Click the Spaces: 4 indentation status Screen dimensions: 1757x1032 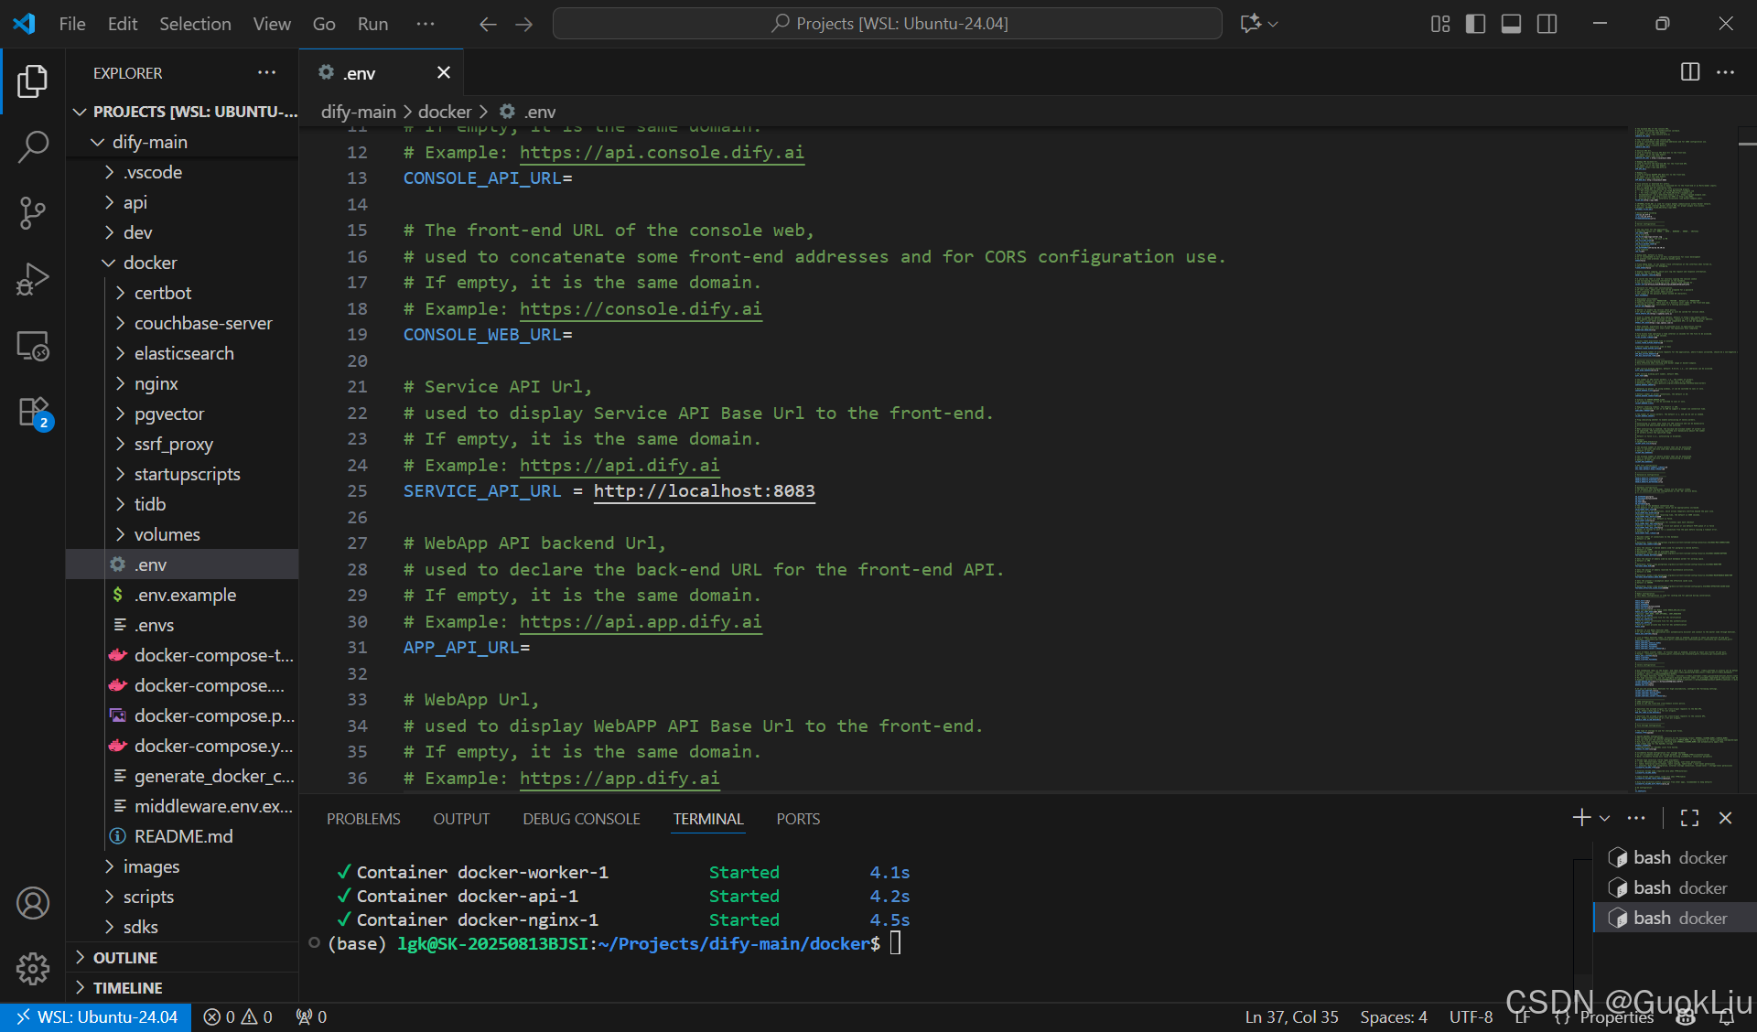1394,1017
